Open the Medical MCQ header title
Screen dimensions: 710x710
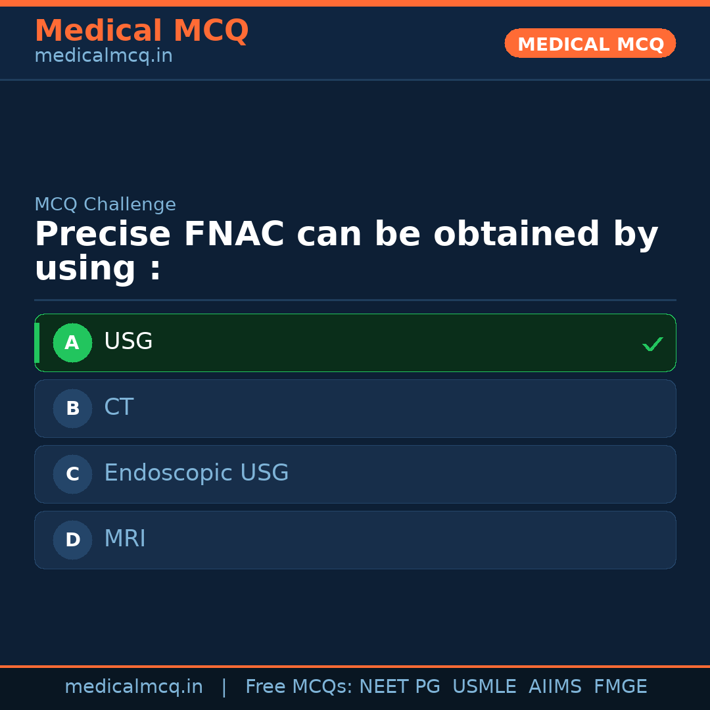click(141, 31)
